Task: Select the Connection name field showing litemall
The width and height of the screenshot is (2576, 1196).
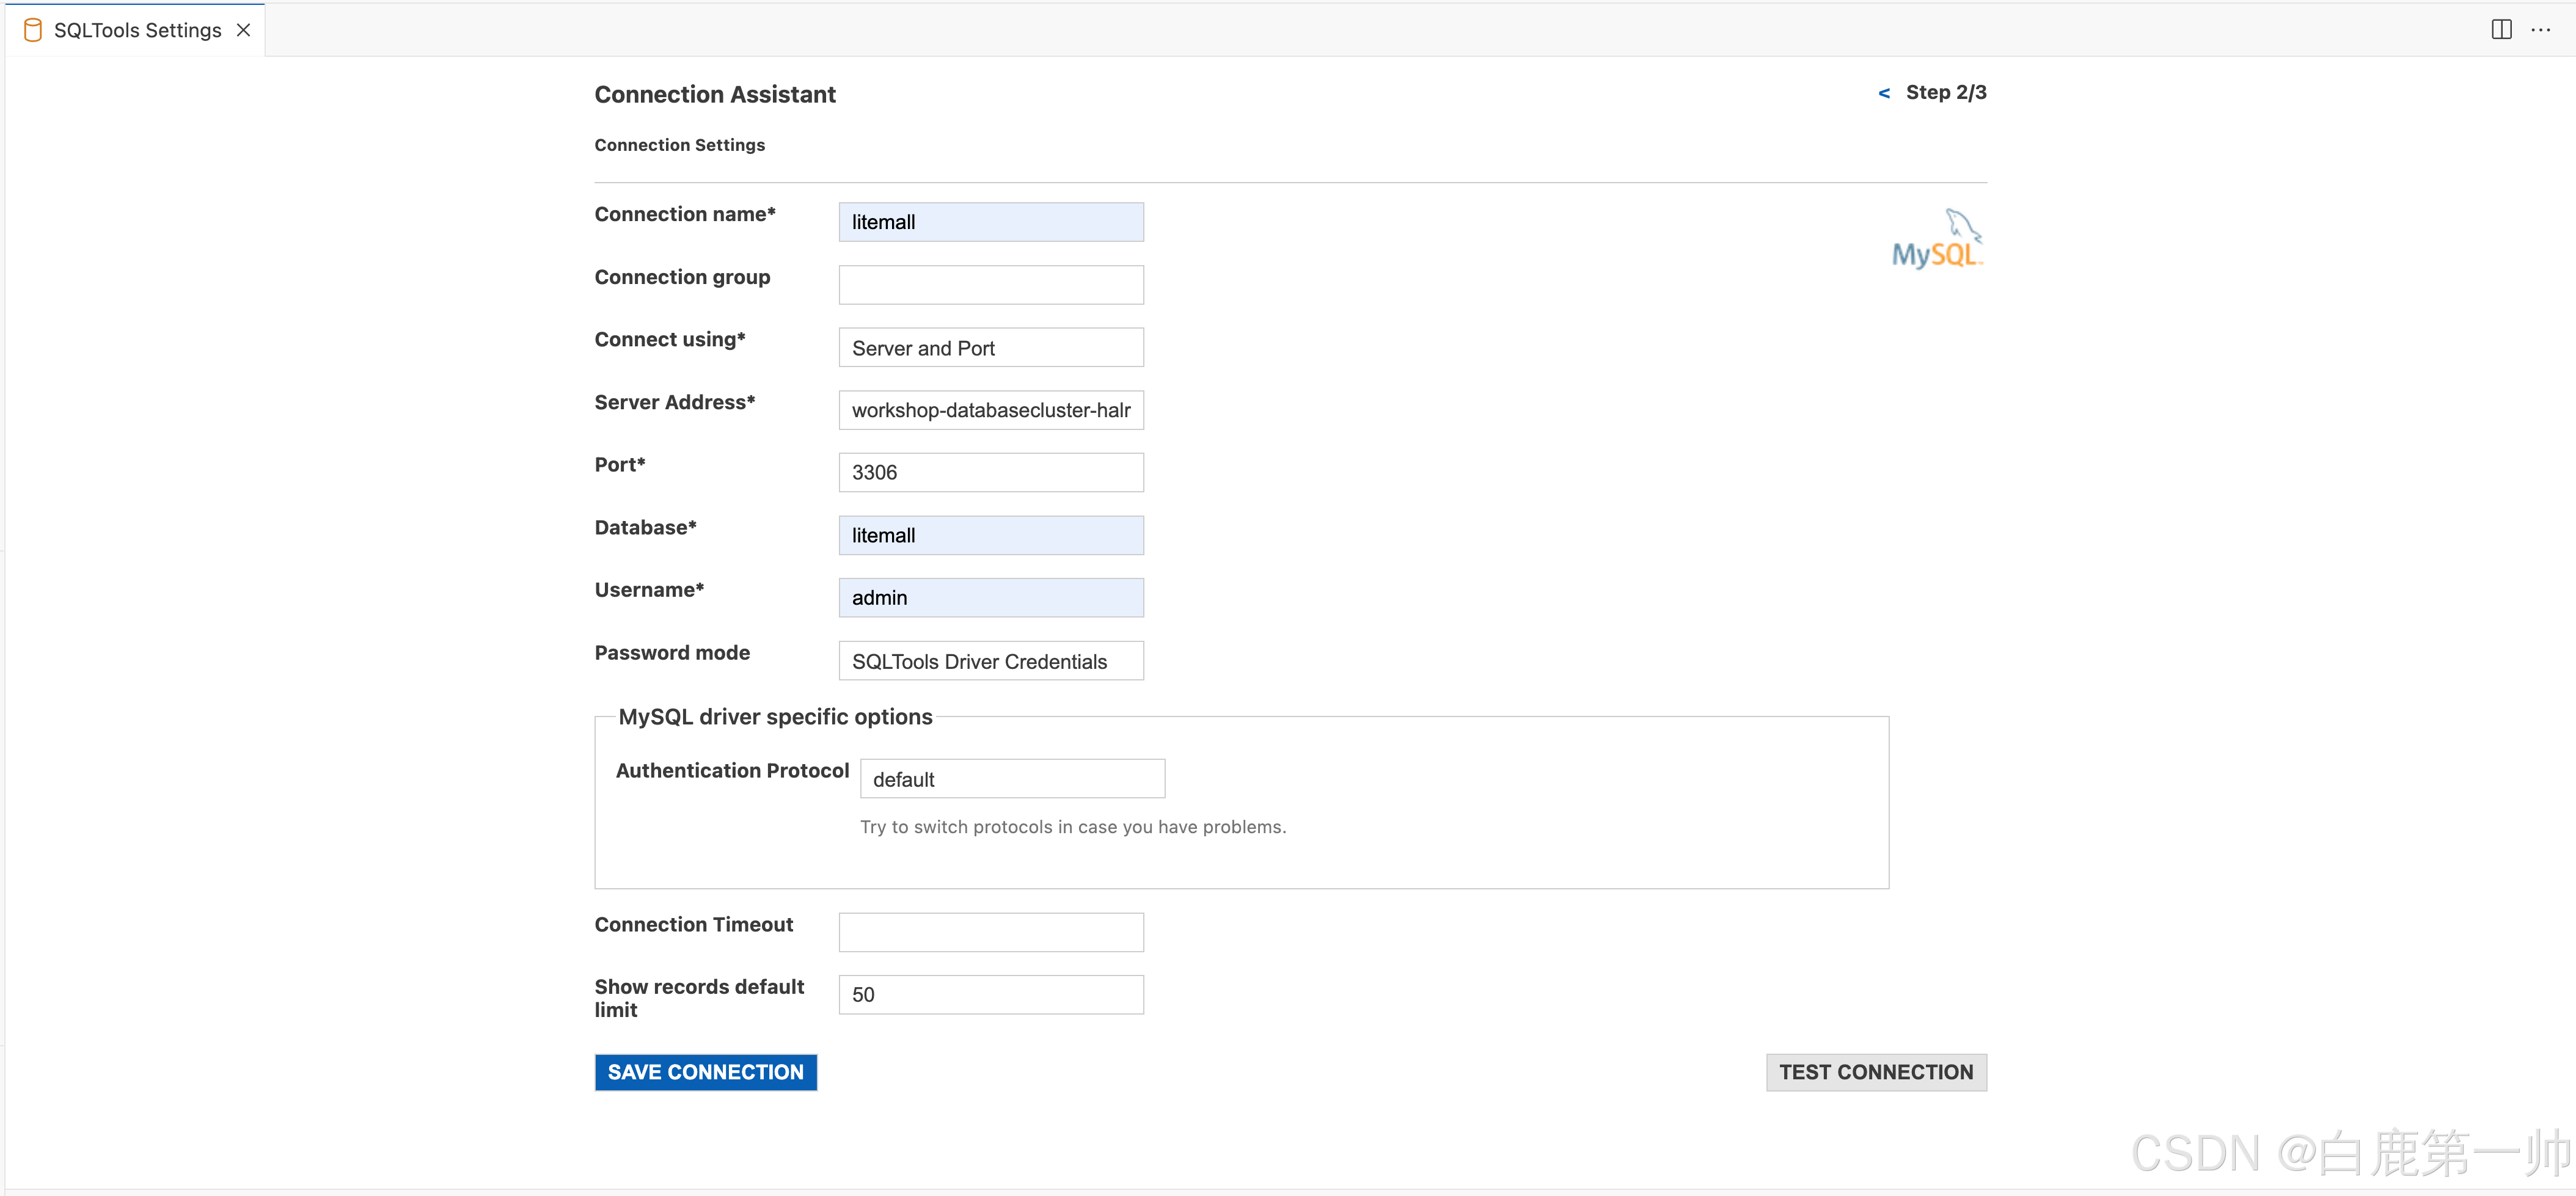Action: (991, 221)
